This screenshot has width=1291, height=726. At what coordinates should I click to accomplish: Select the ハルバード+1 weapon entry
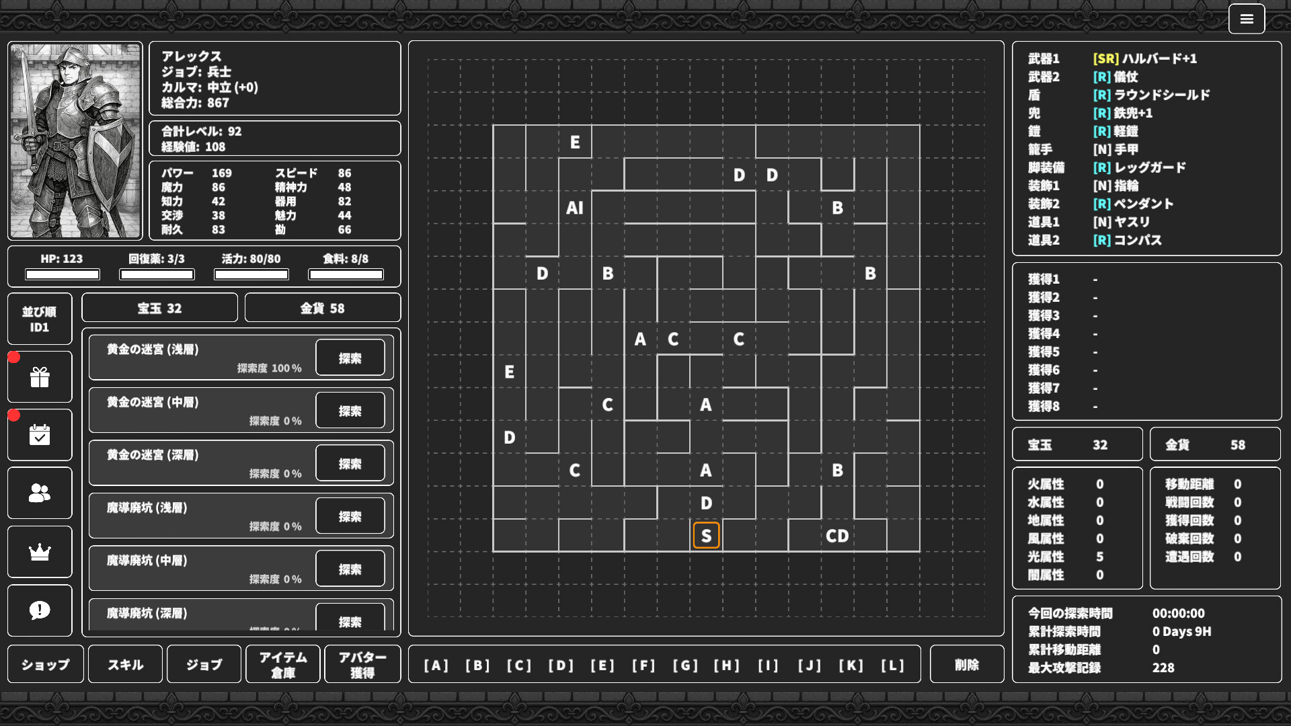coord(1145,58)
